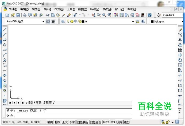Click the Open file icon

(13, 15)
